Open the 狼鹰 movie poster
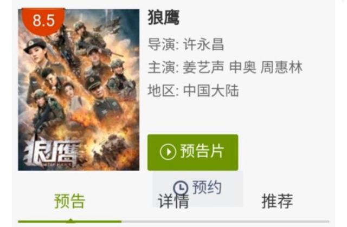347x227 pixels. pos(79,90)
